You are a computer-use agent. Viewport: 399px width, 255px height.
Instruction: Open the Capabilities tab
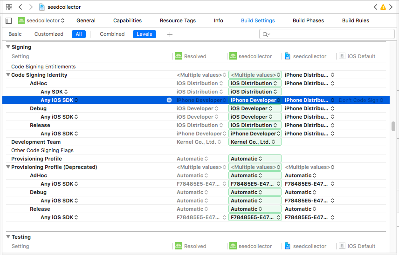tap(127, 20)
